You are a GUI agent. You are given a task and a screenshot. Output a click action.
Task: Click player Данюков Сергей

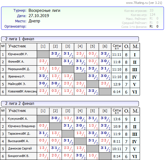[x=20, y=149]
